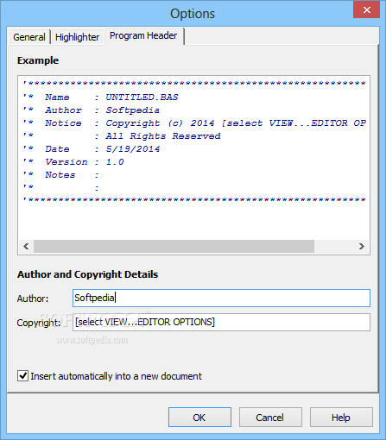
Task: Click the 'UNTITLED.BAS' name in the example
Action: (x=142, y=97)
